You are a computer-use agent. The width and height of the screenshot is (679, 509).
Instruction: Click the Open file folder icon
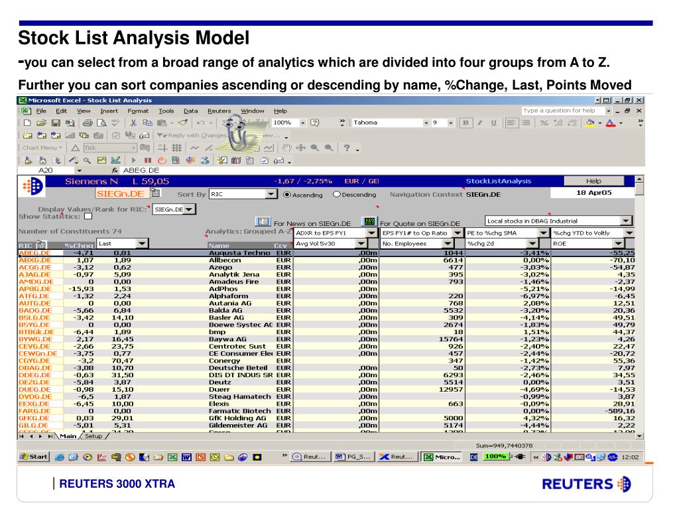41,123
